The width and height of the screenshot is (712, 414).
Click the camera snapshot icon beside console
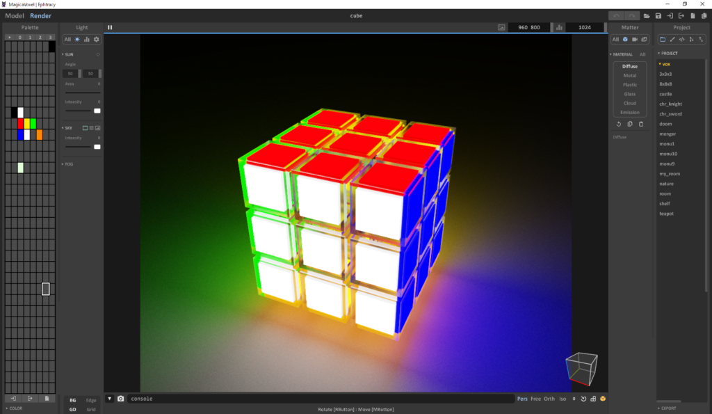point(120,399)
